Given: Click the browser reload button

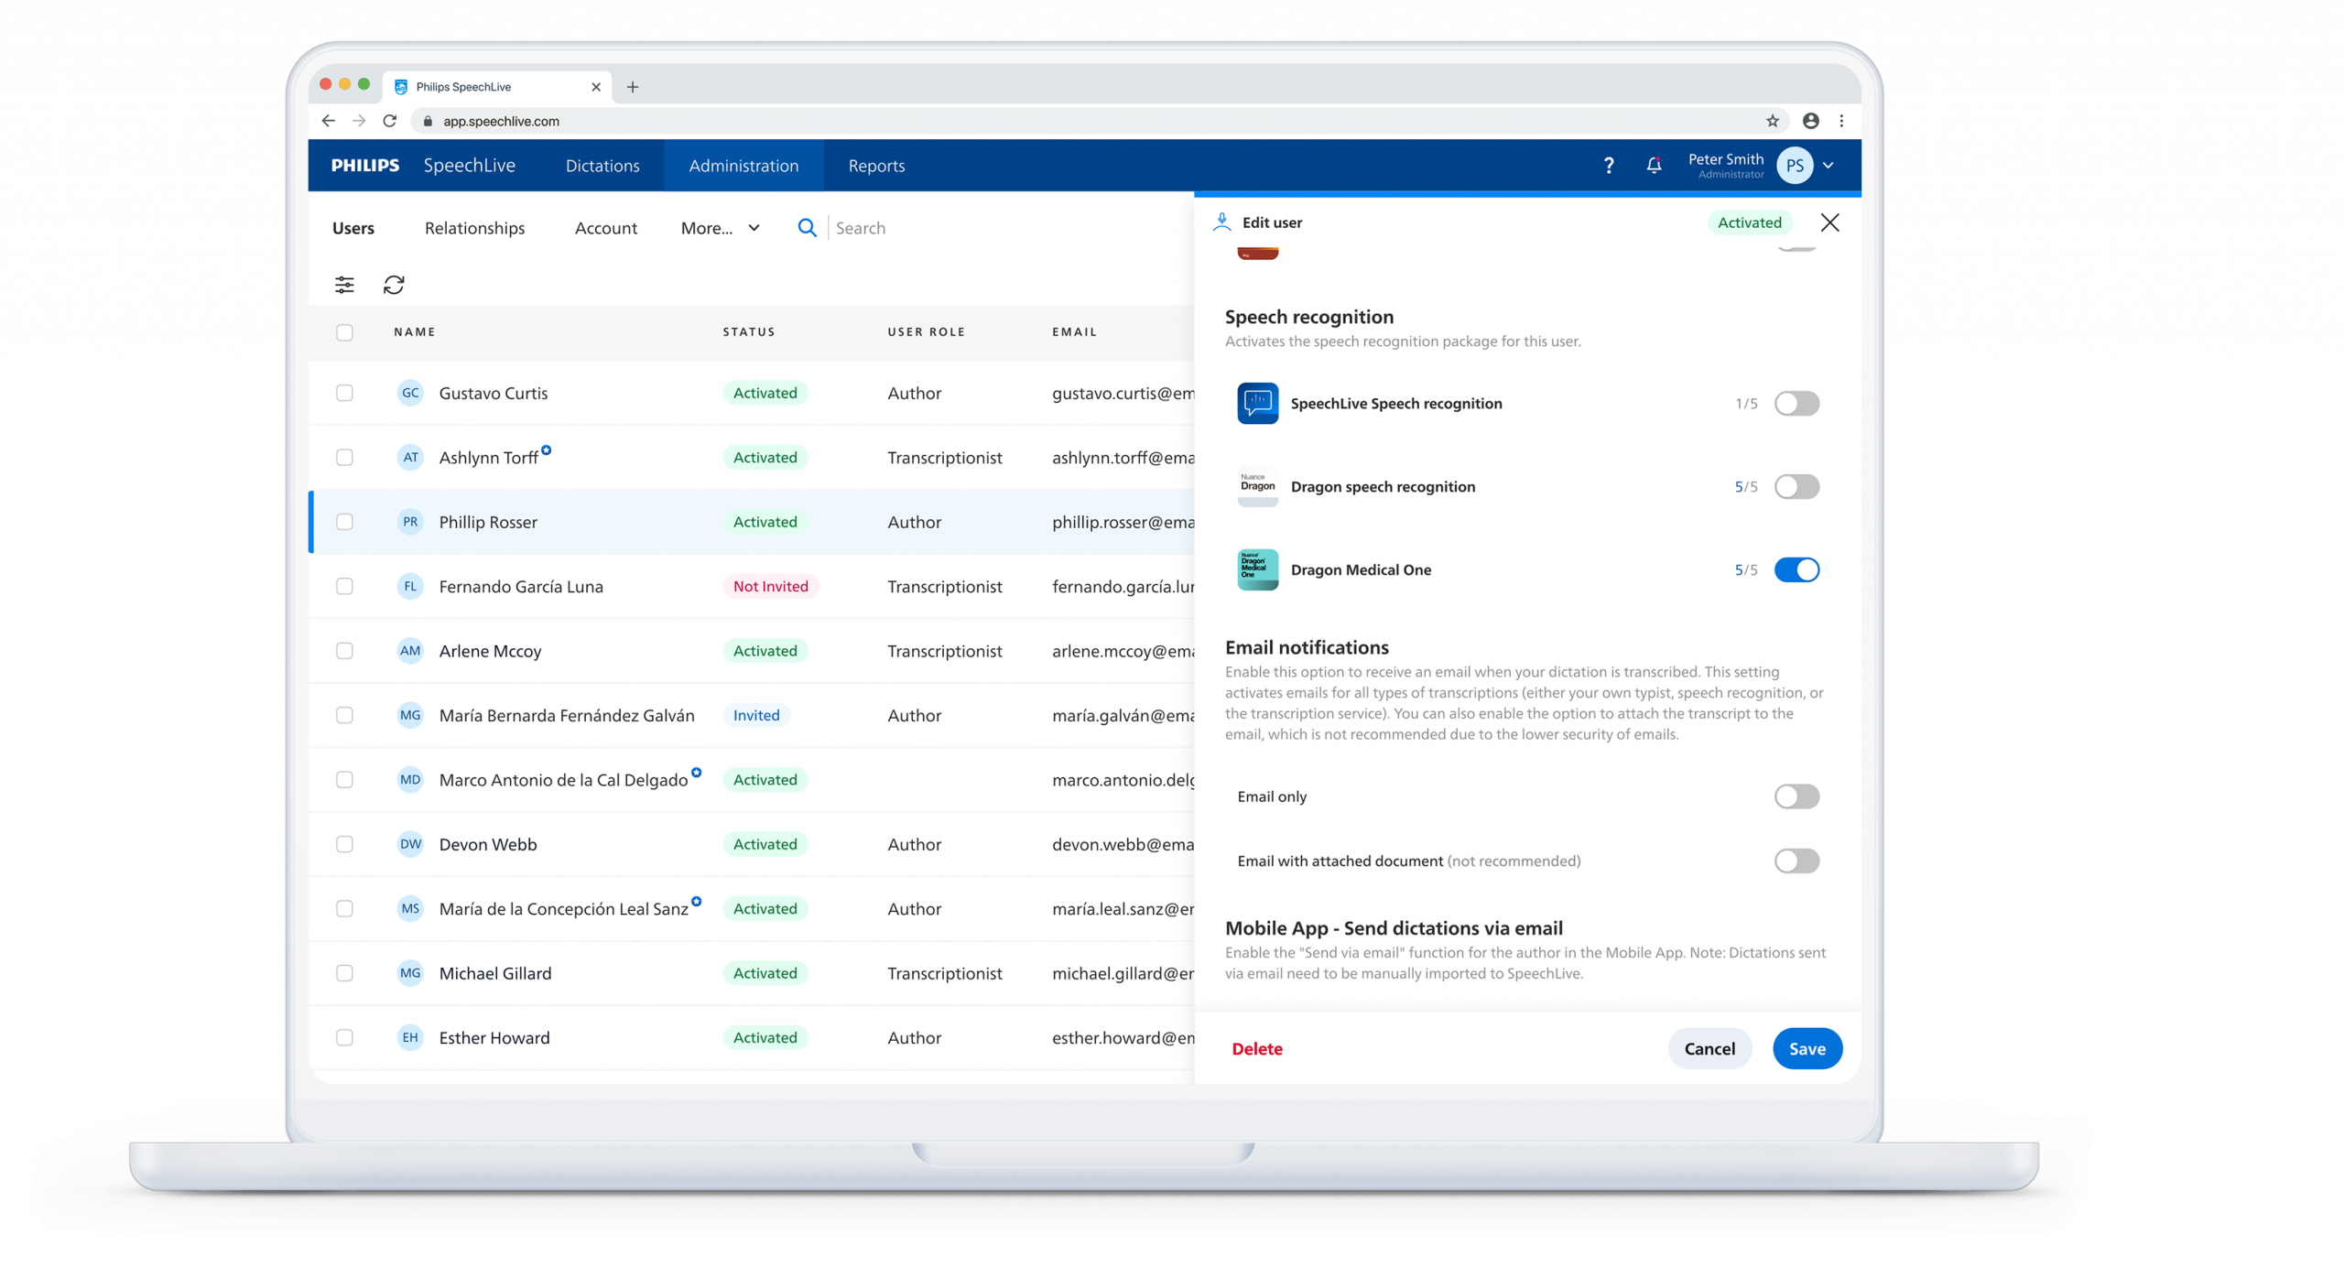Looking at the screenshot, I should tap(390, 121).
